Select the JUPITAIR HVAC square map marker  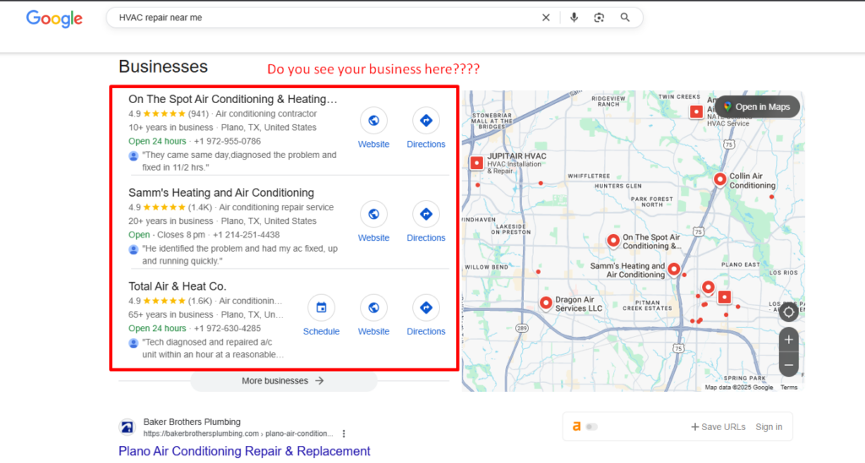click(x=476, y=163)
